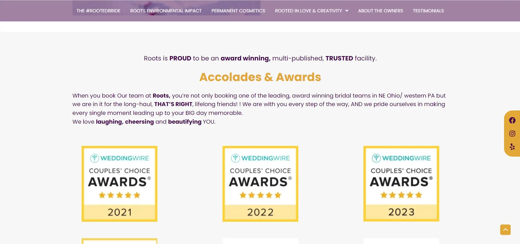
Task: Click the partially visible yellow-bordered badge at bottom left
Action: 119,241
